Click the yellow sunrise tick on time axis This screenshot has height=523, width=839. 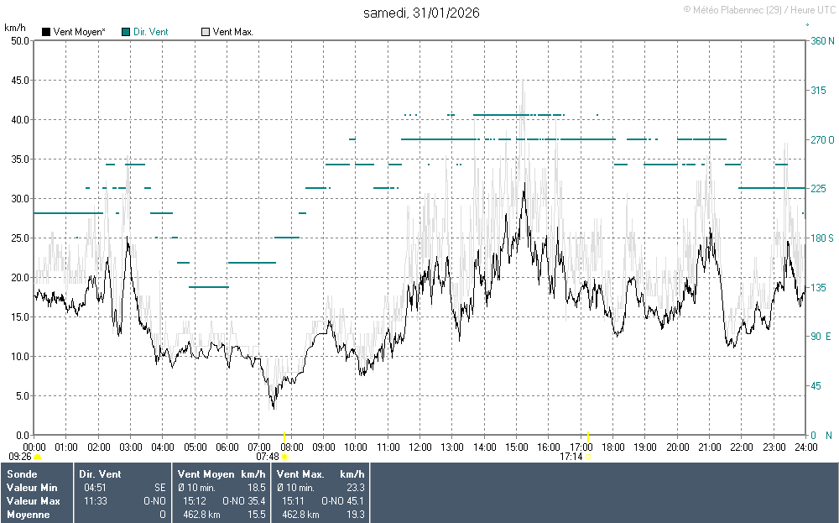284,436
